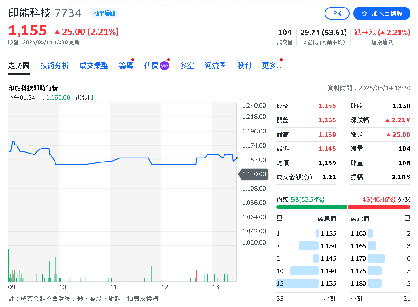Click the 1,130.00 reference price marker
Image resolution: width=418 pixels, height=307 pixels.
click(x=253, y=174)
